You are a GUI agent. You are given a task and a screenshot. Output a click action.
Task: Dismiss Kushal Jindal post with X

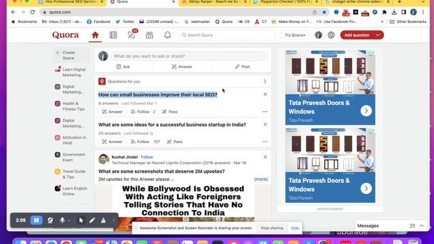click(265, 157)
